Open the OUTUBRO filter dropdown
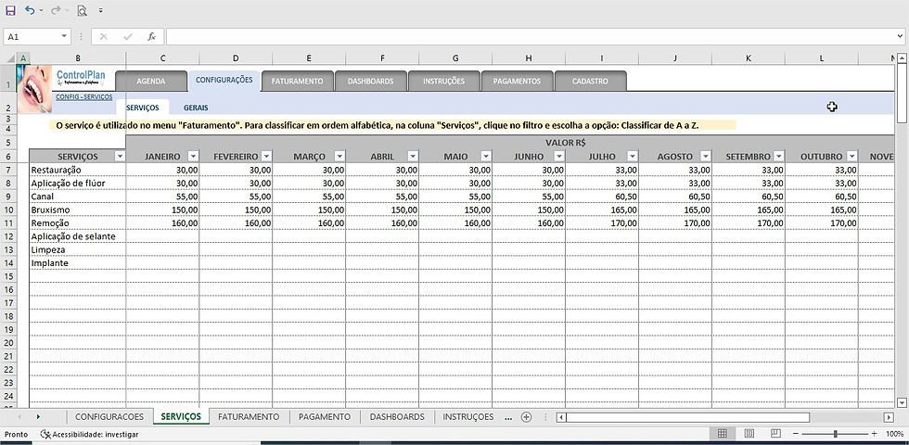Viewport: 909px width, 445px height. (851, 157)
